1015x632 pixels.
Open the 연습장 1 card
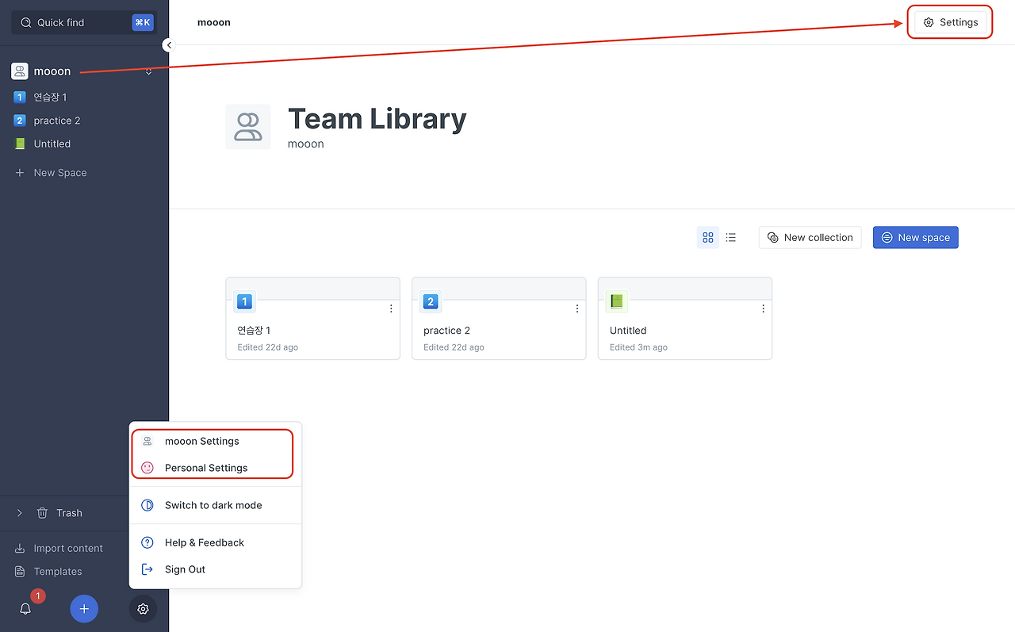click(313, 319)
